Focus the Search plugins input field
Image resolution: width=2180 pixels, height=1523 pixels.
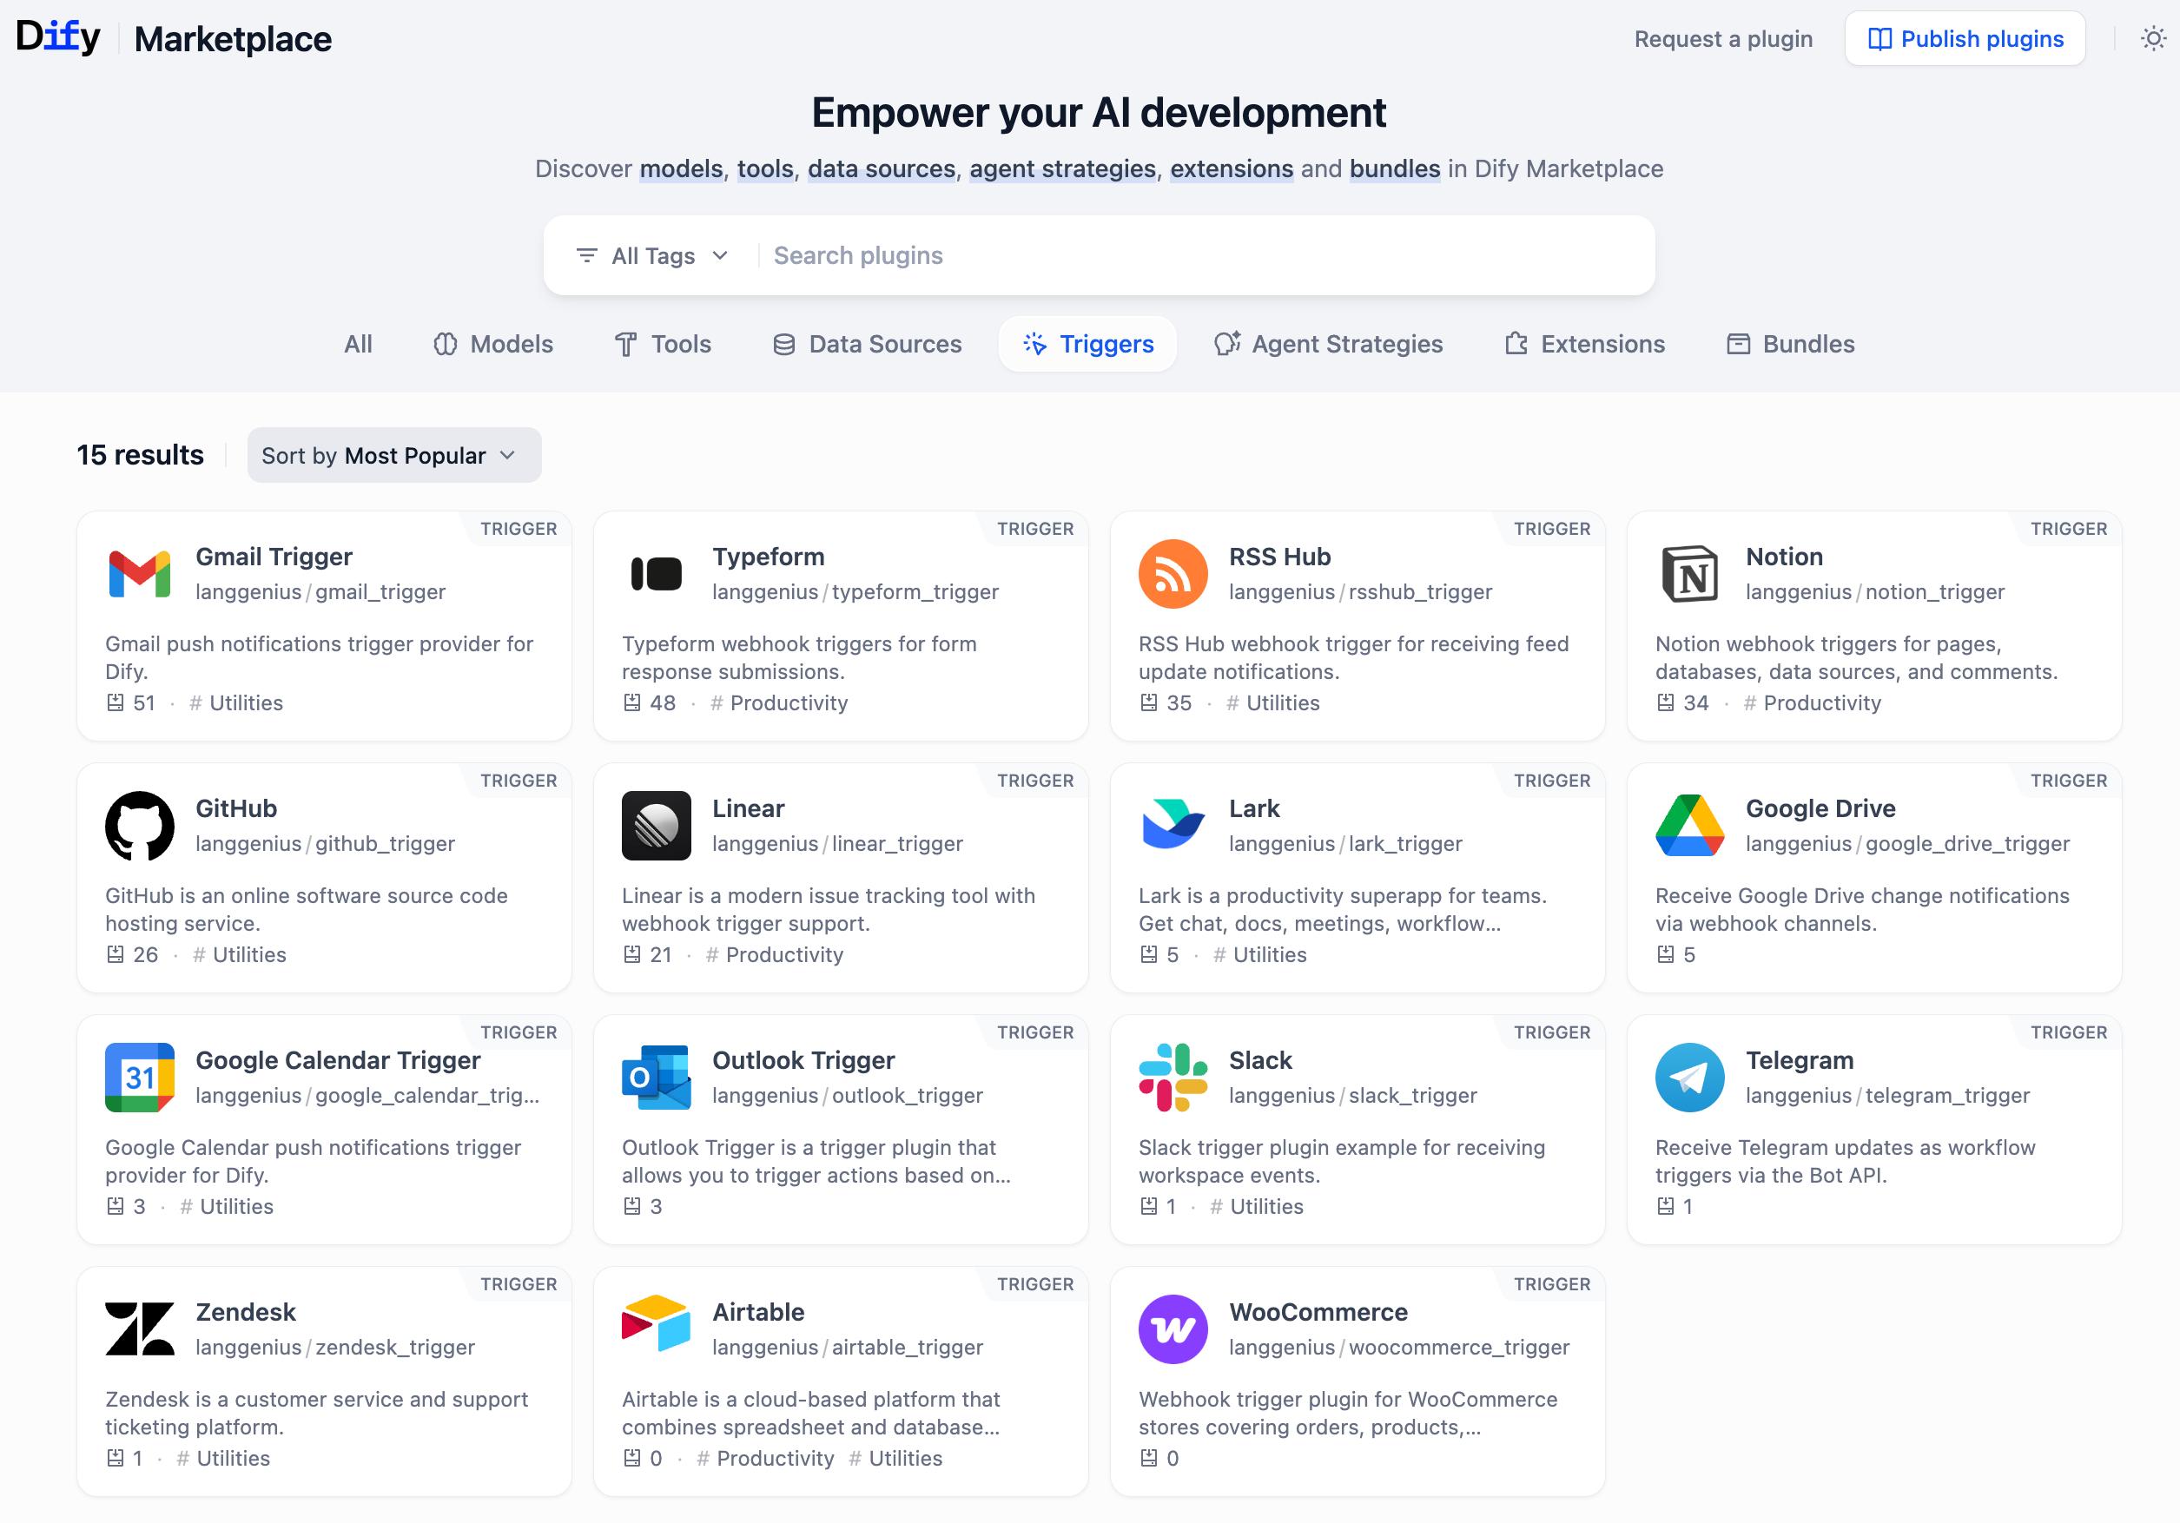(1196, 255)
